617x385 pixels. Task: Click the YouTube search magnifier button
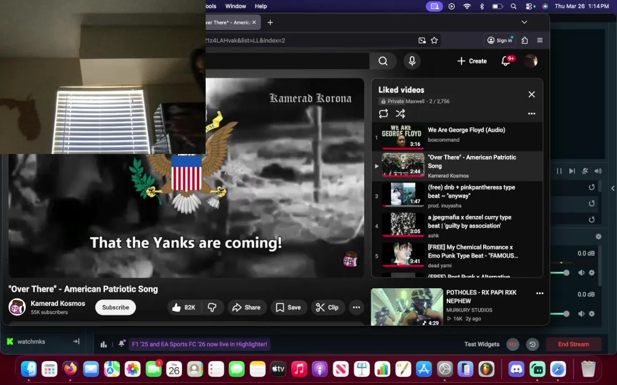coord(382,61)
